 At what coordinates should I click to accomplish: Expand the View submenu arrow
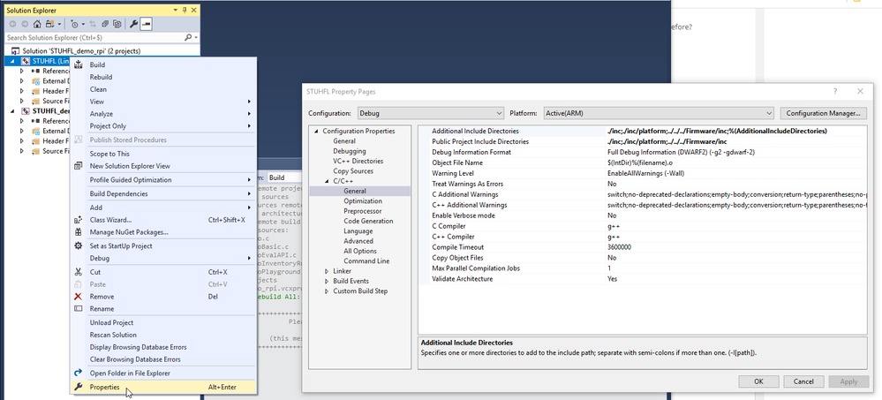(249, 102)
